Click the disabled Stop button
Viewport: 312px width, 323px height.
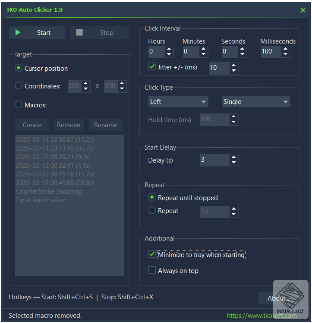(100, 32)
